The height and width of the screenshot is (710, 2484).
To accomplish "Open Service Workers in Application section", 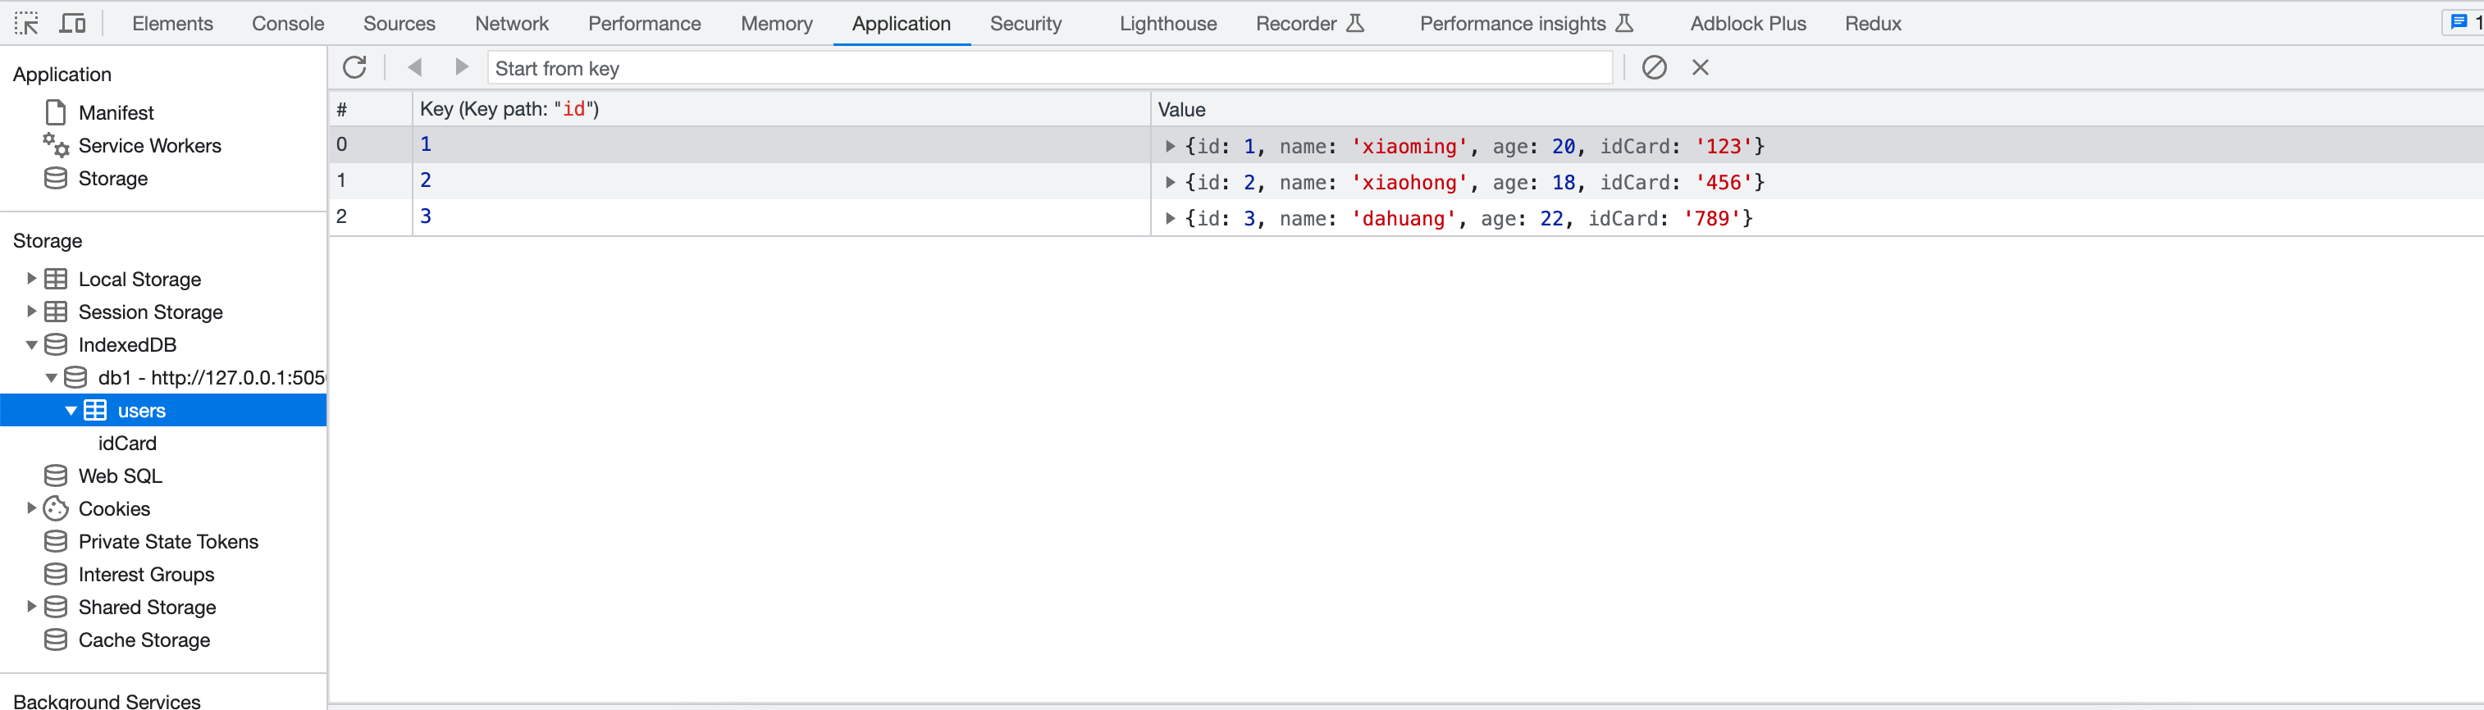I will [x=149, y=145].
